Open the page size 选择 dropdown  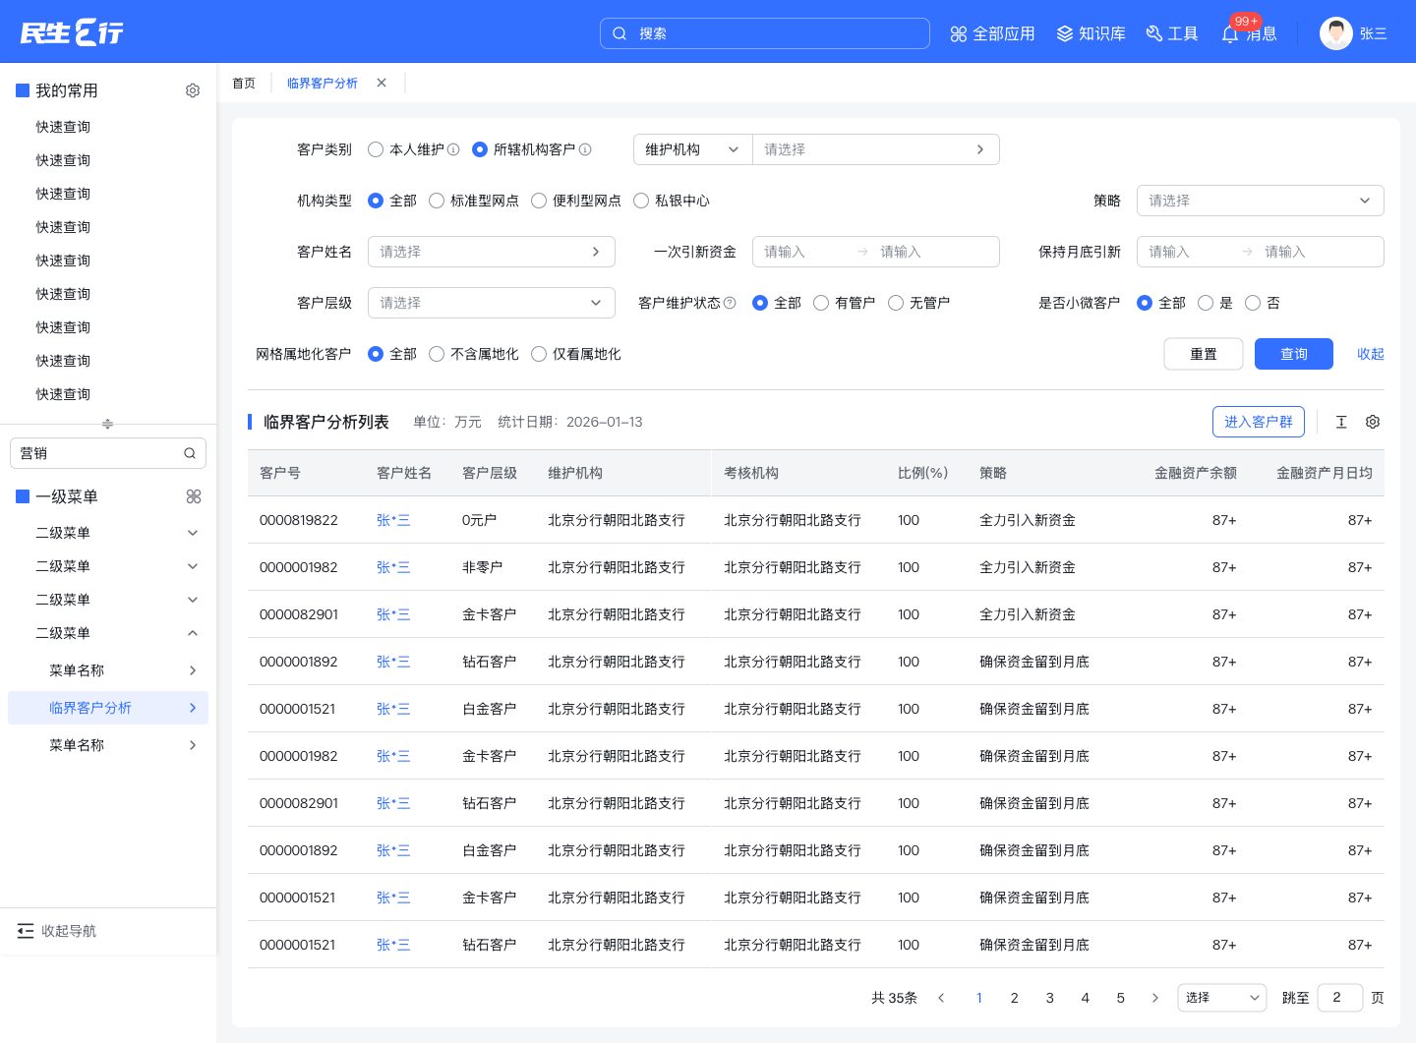pyautogui.click(x=1222, y=998)
